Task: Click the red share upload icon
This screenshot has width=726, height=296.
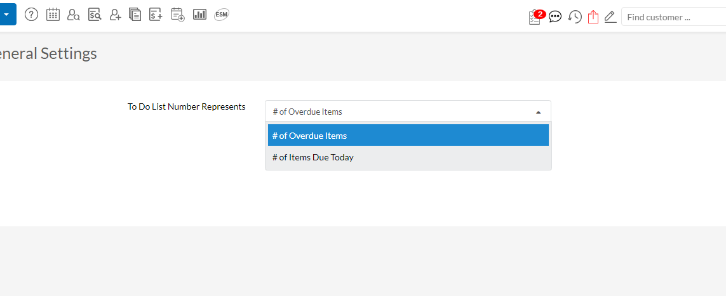Action: [x=593, y=17]
